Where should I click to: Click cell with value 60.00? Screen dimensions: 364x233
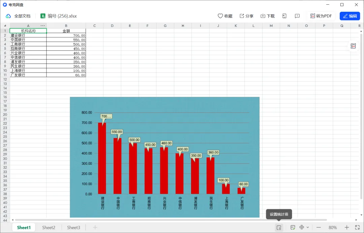pos(66,75)
